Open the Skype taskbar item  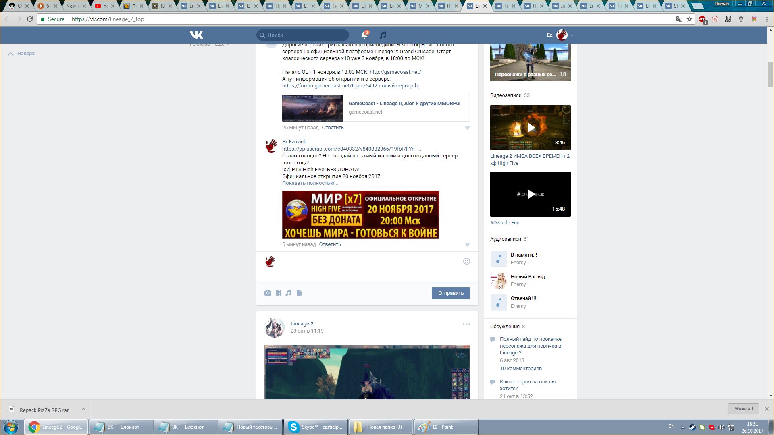pos(315,427)
